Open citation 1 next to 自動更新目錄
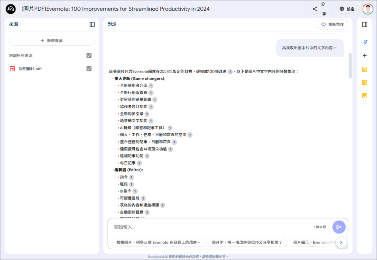 point(147,212)
